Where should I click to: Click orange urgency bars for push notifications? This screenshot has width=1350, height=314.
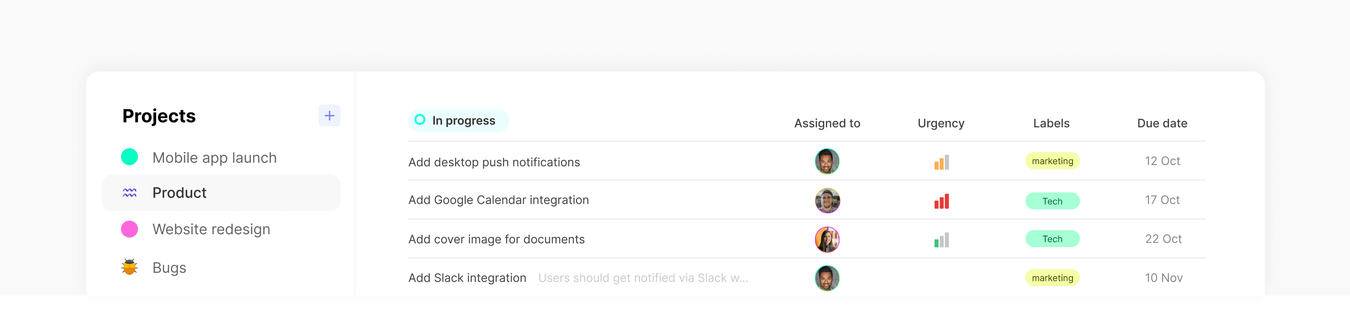click(x=941, y=162)
